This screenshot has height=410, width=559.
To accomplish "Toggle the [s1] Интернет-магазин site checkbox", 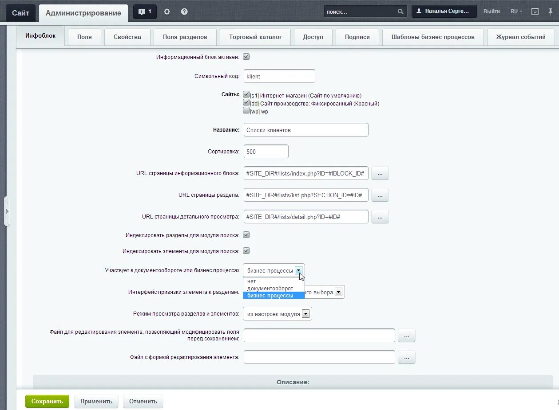I will pyautogui.click(x=246, y=94).
